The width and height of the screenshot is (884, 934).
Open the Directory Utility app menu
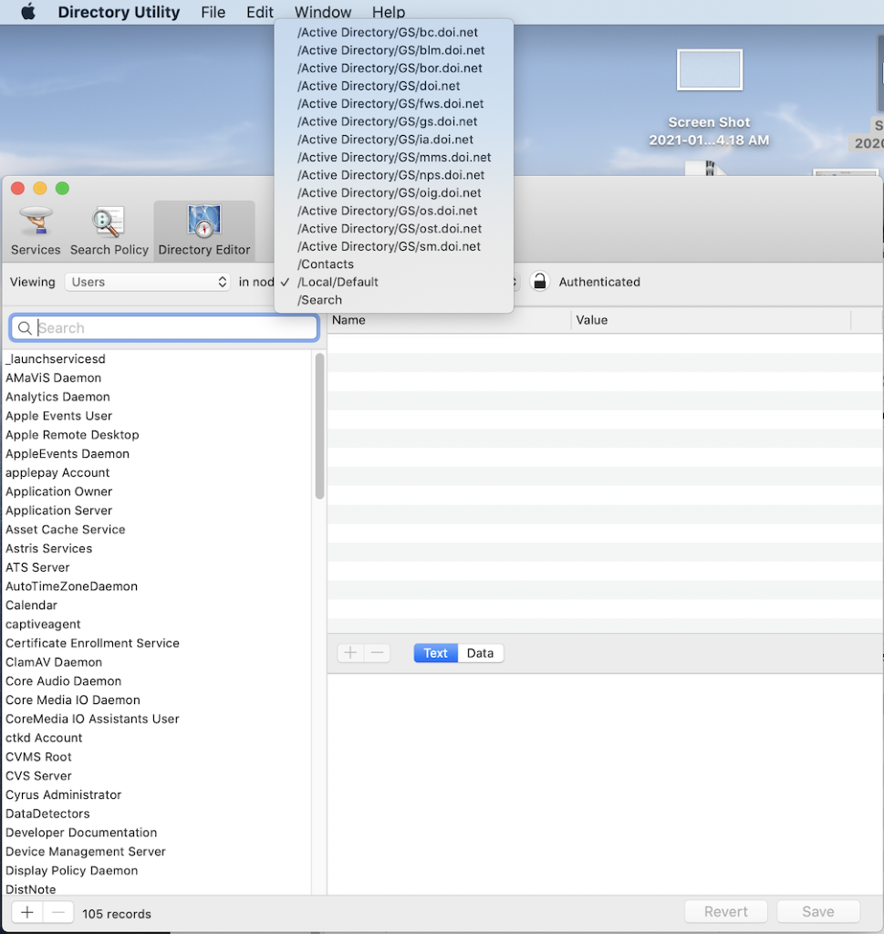coord(119,12)
